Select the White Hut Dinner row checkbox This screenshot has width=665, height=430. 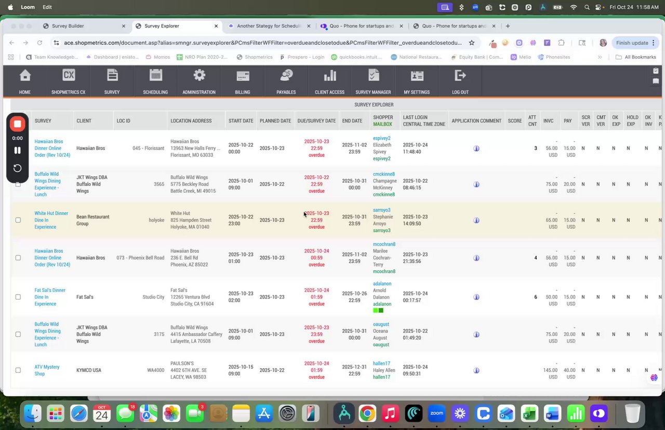pos(18,220)
